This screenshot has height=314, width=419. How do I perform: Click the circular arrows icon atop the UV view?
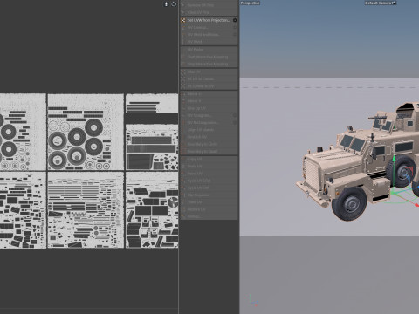tap(174, 4)
